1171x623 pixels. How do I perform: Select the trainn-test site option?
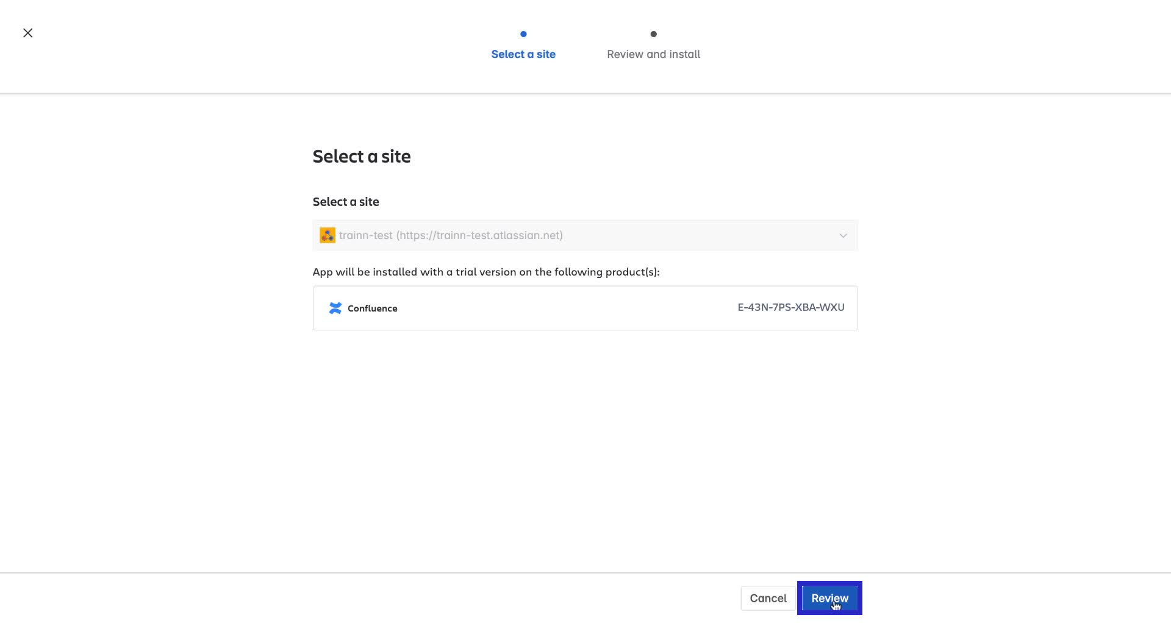tap(451, 235)
